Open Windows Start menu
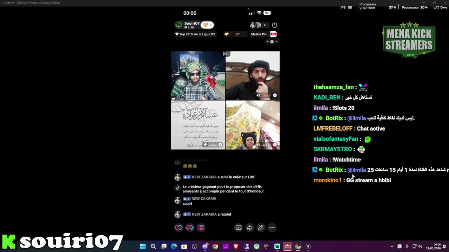The width and height of the screenshot is (449, 252). [143, 246]
